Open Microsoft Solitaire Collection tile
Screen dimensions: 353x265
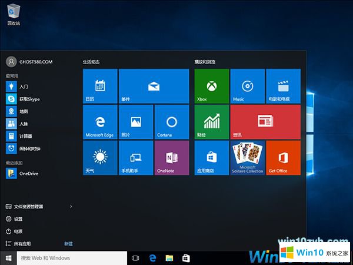click(248, 158)
